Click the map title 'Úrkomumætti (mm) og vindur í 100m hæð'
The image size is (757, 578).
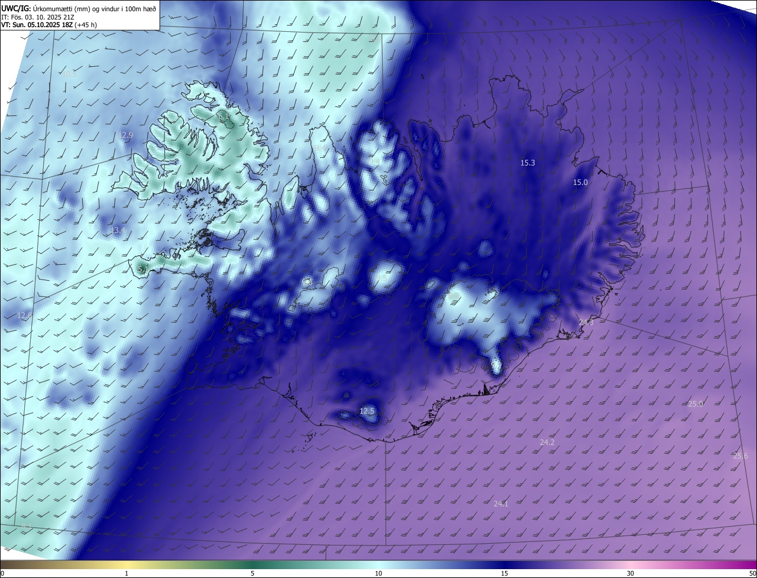94,8
